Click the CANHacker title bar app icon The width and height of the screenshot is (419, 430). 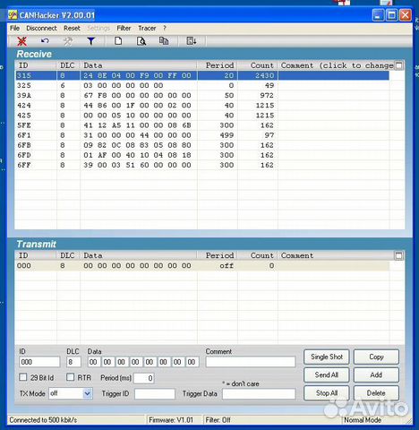pyautogui.click(x=13, y=14)
